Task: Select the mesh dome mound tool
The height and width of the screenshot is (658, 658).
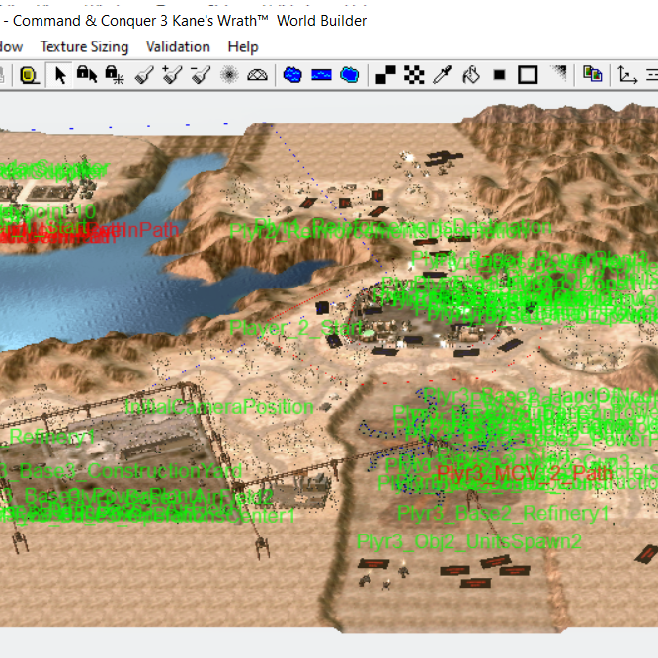Action: click(257, 75)
